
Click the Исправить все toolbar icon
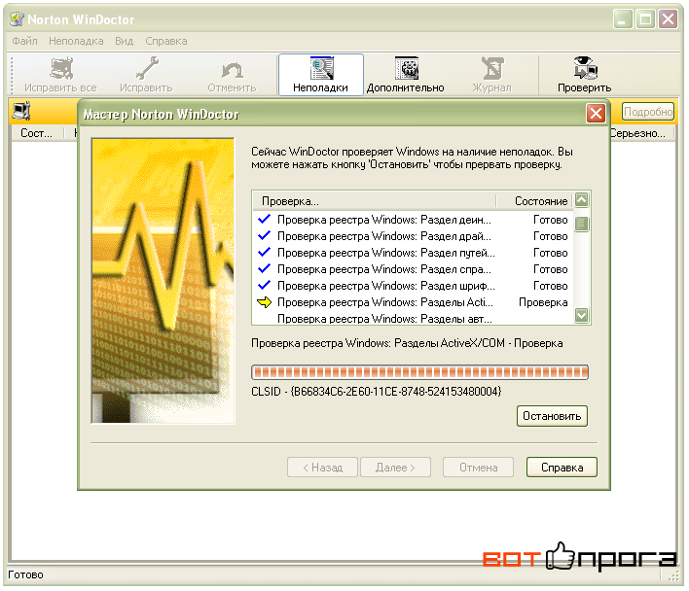(x=61, y=68)
